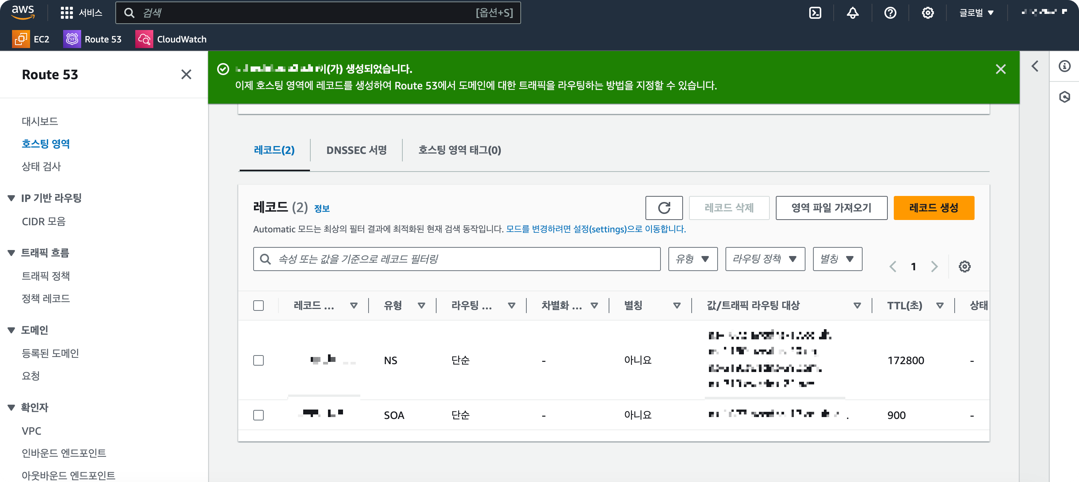Screen dimensions: 1079x482
Task: Switch to the 호스팅 영역 태그(0) tab
Action: click(459, 150)
